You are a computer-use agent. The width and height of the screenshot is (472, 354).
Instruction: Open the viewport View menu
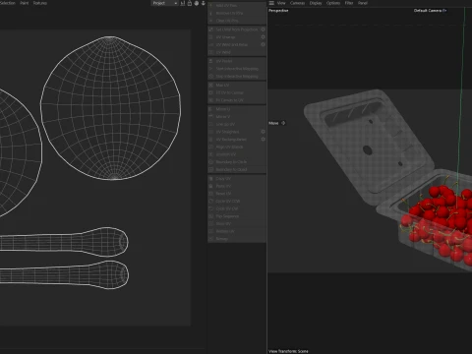[x=281, y=3]
